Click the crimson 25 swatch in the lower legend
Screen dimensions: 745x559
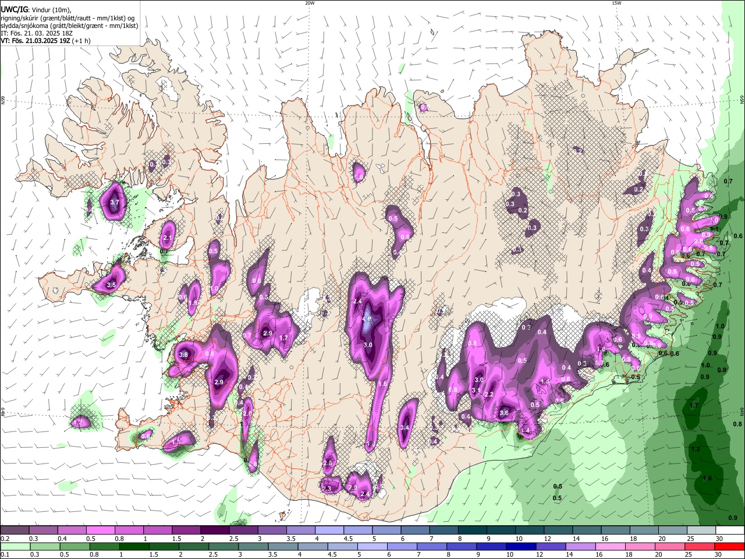tap(700, 546)
